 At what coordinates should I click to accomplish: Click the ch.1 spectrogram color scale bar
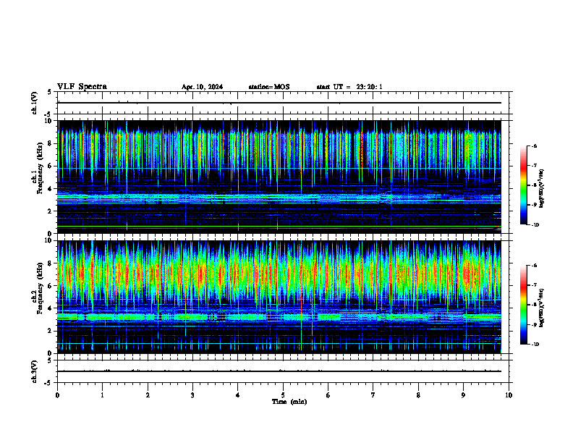(x=523, y=185)
